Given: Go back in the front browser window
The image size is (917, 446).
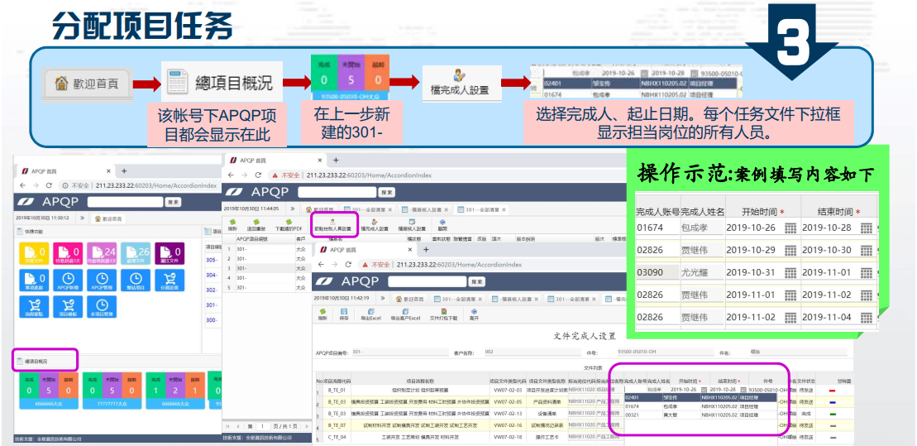Looking at the screenshot, I should tap(321, 265).
